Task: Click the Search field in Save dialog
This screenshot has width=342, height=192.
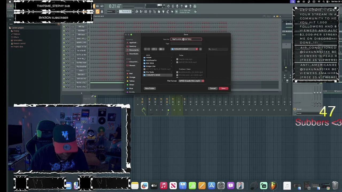Action: [x=218, y=49]
